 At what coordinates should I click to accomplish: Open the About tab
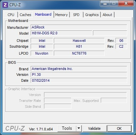click(x=107, y=15)
